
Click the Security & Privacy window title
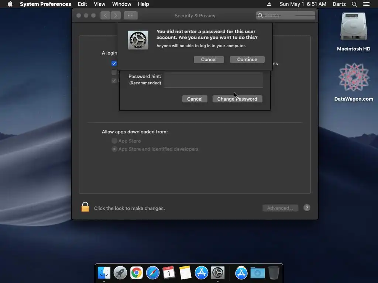pyautogui.click(x=195, y=15)
